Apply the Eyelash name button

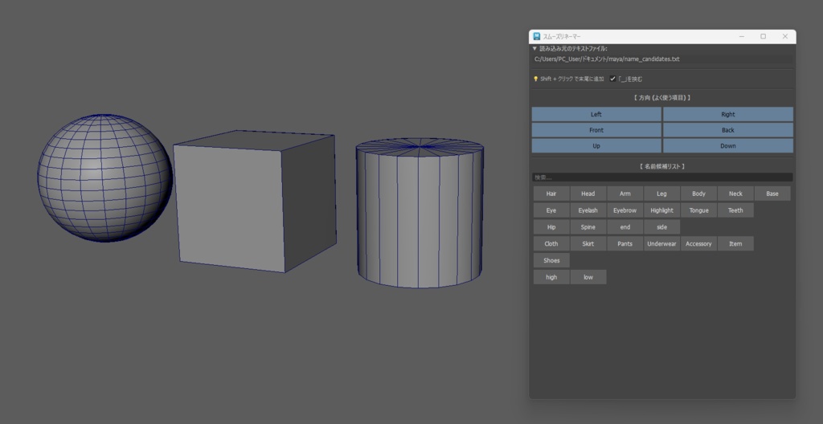coord(588,210)
